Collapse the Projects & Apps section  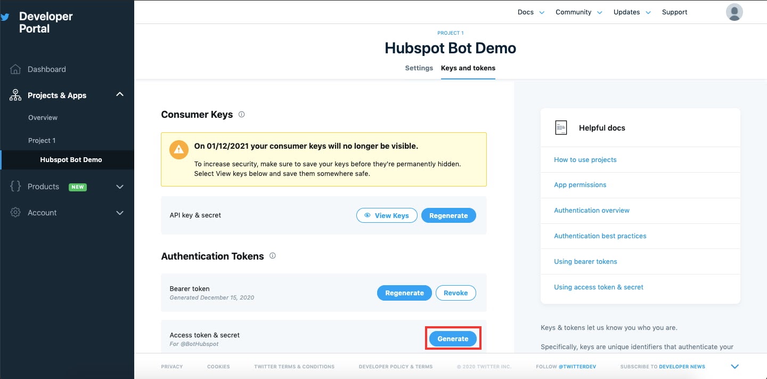[120, 95]
